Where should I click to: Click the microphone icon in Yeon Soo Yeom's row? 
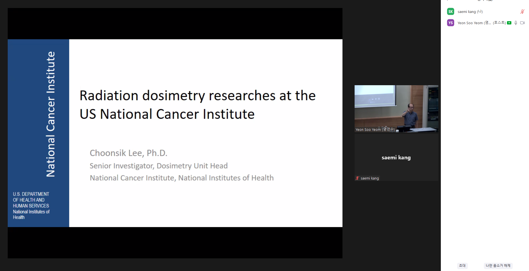click(516, 23)
